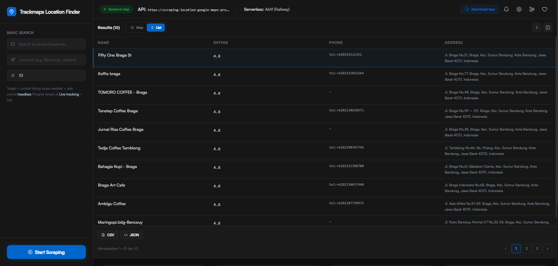Click the sliders icon beside settings gear
The image size is (558, 266).
532,9
